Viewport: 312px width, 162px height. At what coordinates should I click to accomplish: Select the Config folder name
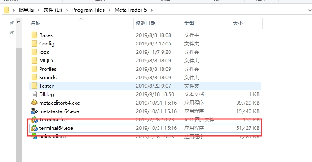pyautogui.click(x=47, y=44)
